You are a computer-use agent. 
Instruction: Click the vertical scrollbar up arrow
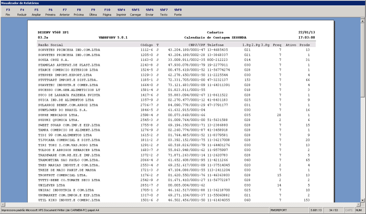[x=362, y=21]
